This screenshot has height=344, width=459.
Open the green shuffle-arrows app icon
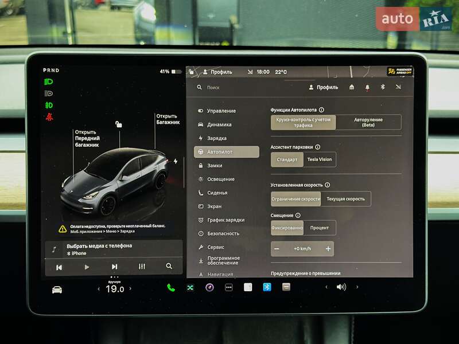click(190, 288)
